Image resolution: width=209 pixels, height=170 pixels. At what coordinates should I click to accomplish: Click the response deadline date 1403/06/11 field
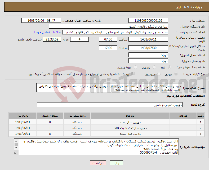(148, 39)
